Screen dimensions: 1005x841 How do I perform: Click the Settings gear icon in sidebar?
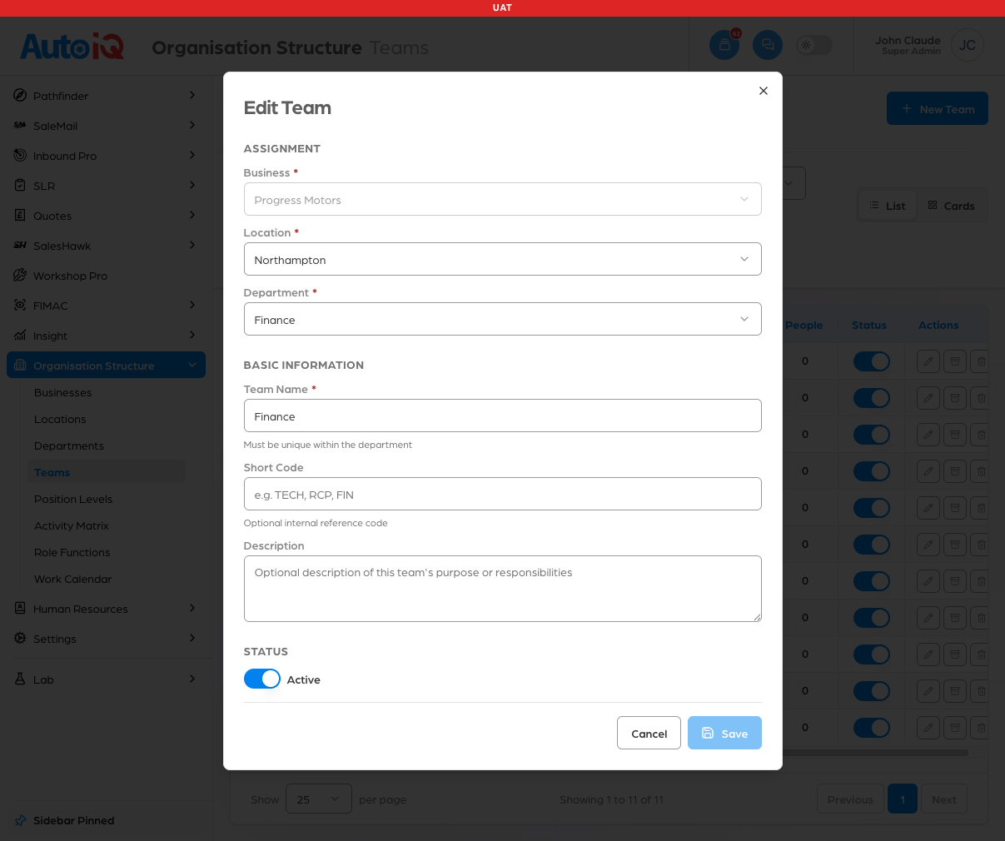point(20,639)
